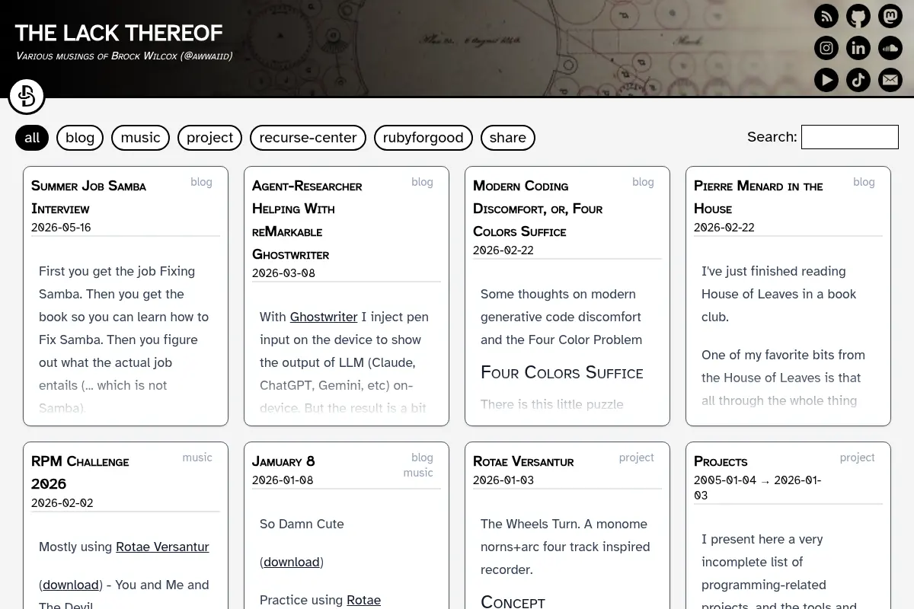Open the 'January 8' post
The width and height of the screenshot is (914, 609).
point(283,461)
